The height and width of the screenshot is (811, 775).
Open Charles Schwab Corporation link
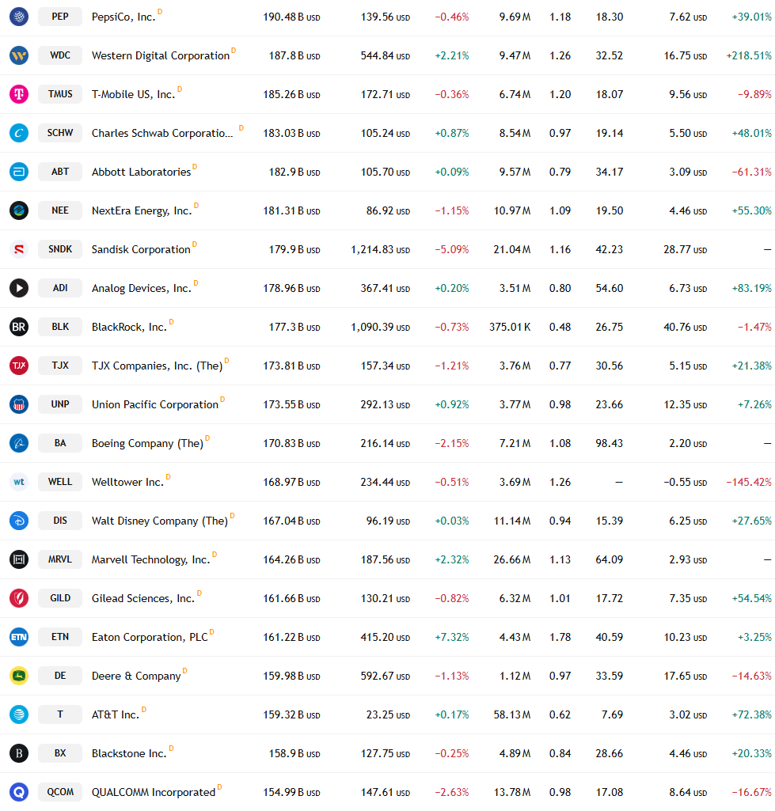coord(162,134)
